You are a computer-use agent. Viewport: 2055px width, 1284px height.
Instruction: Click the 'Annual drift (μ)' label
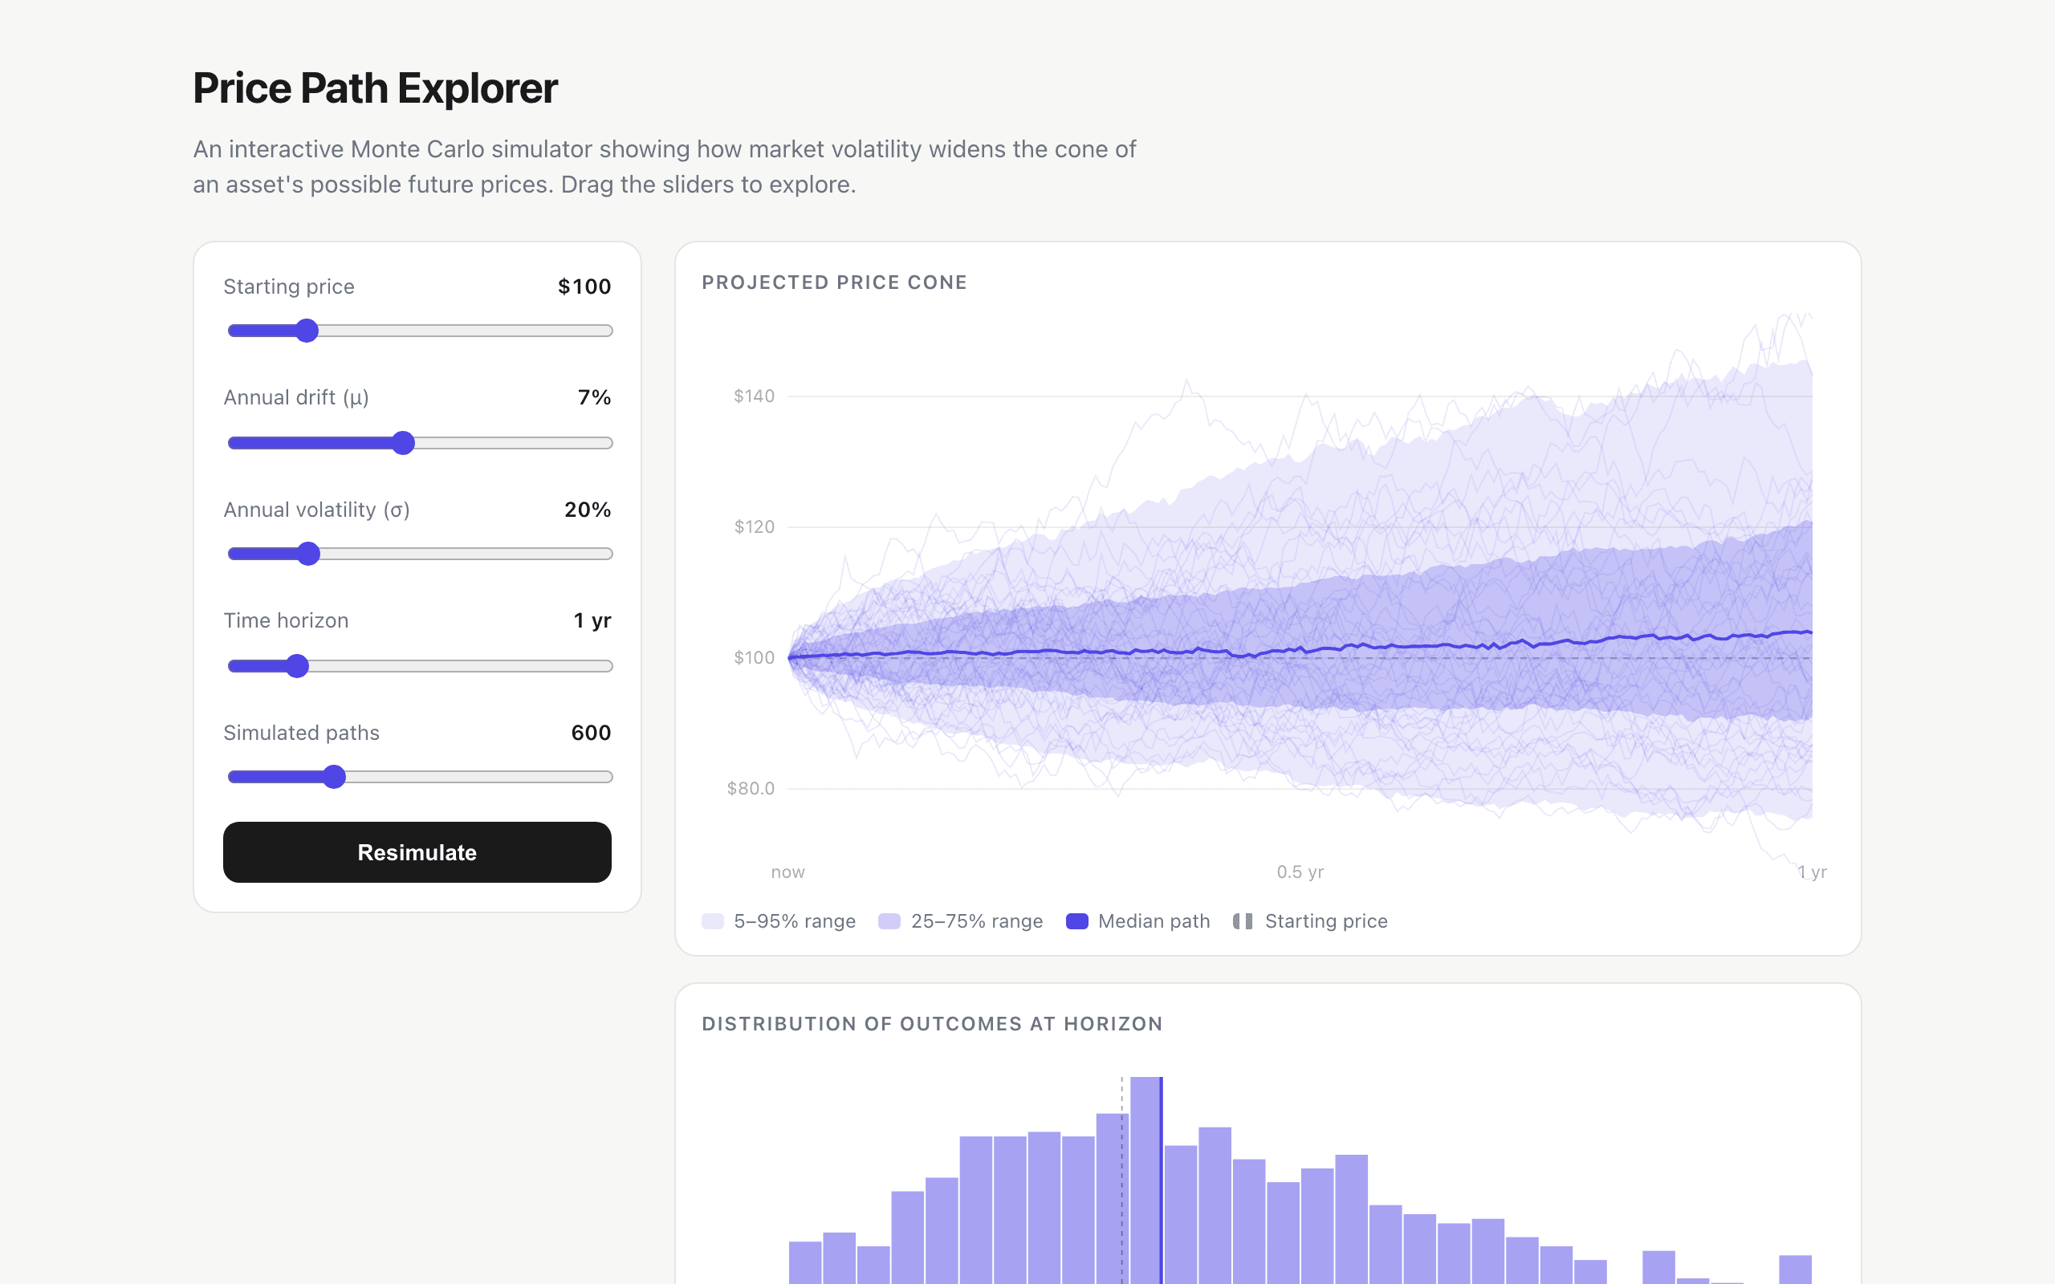tap(296, 397)
